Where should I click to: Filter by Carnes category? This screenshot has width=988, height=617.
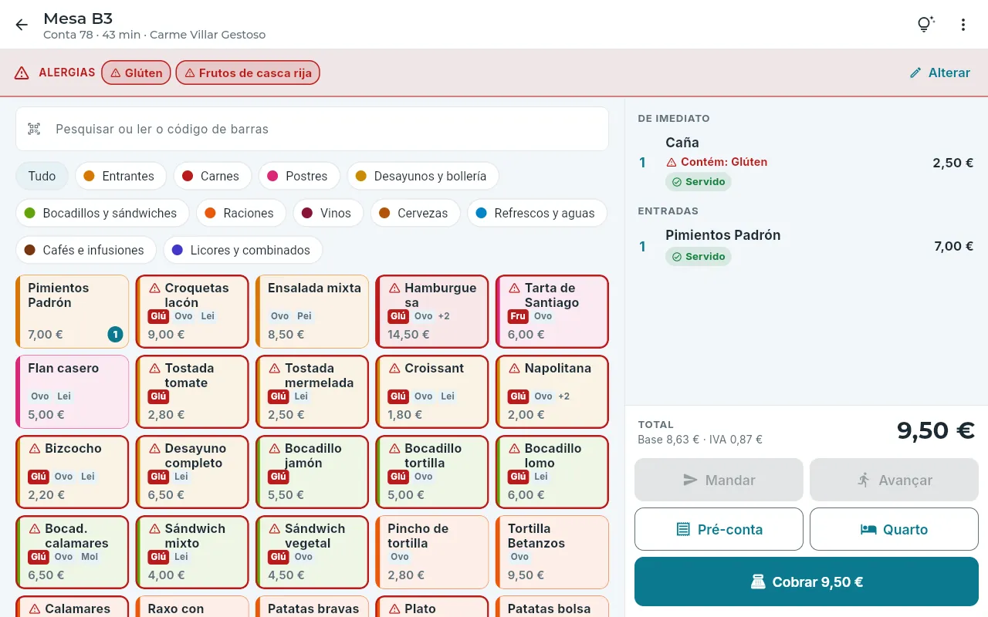click(212, 176)
